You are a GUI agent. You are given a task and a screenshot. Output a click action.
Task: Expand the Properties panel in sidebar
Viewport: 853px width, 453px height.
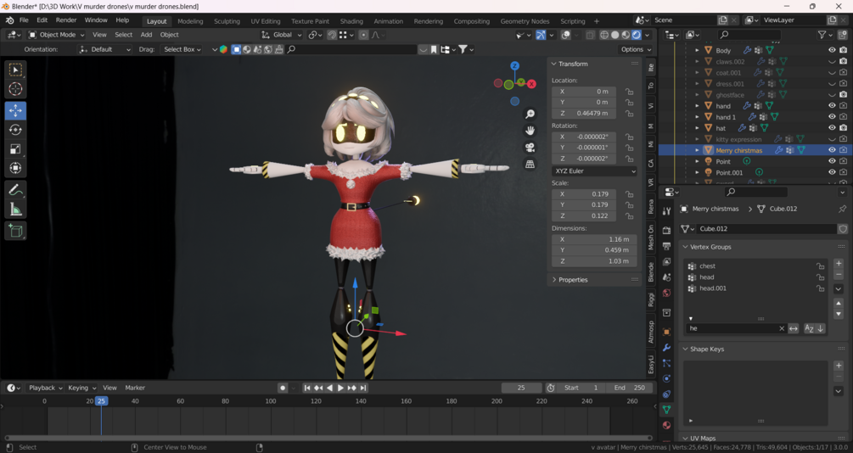click(x=573, y=280)
